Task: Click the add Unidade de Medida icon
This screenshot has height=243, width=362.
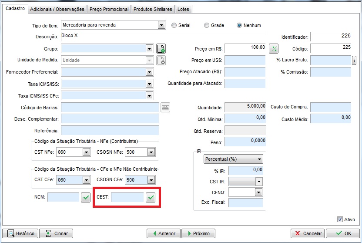Action: (x=161, y=60)
